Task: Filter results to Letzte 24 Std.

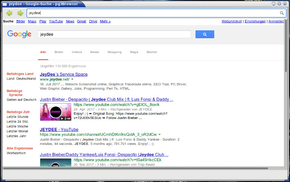Action: pos(17,122)
